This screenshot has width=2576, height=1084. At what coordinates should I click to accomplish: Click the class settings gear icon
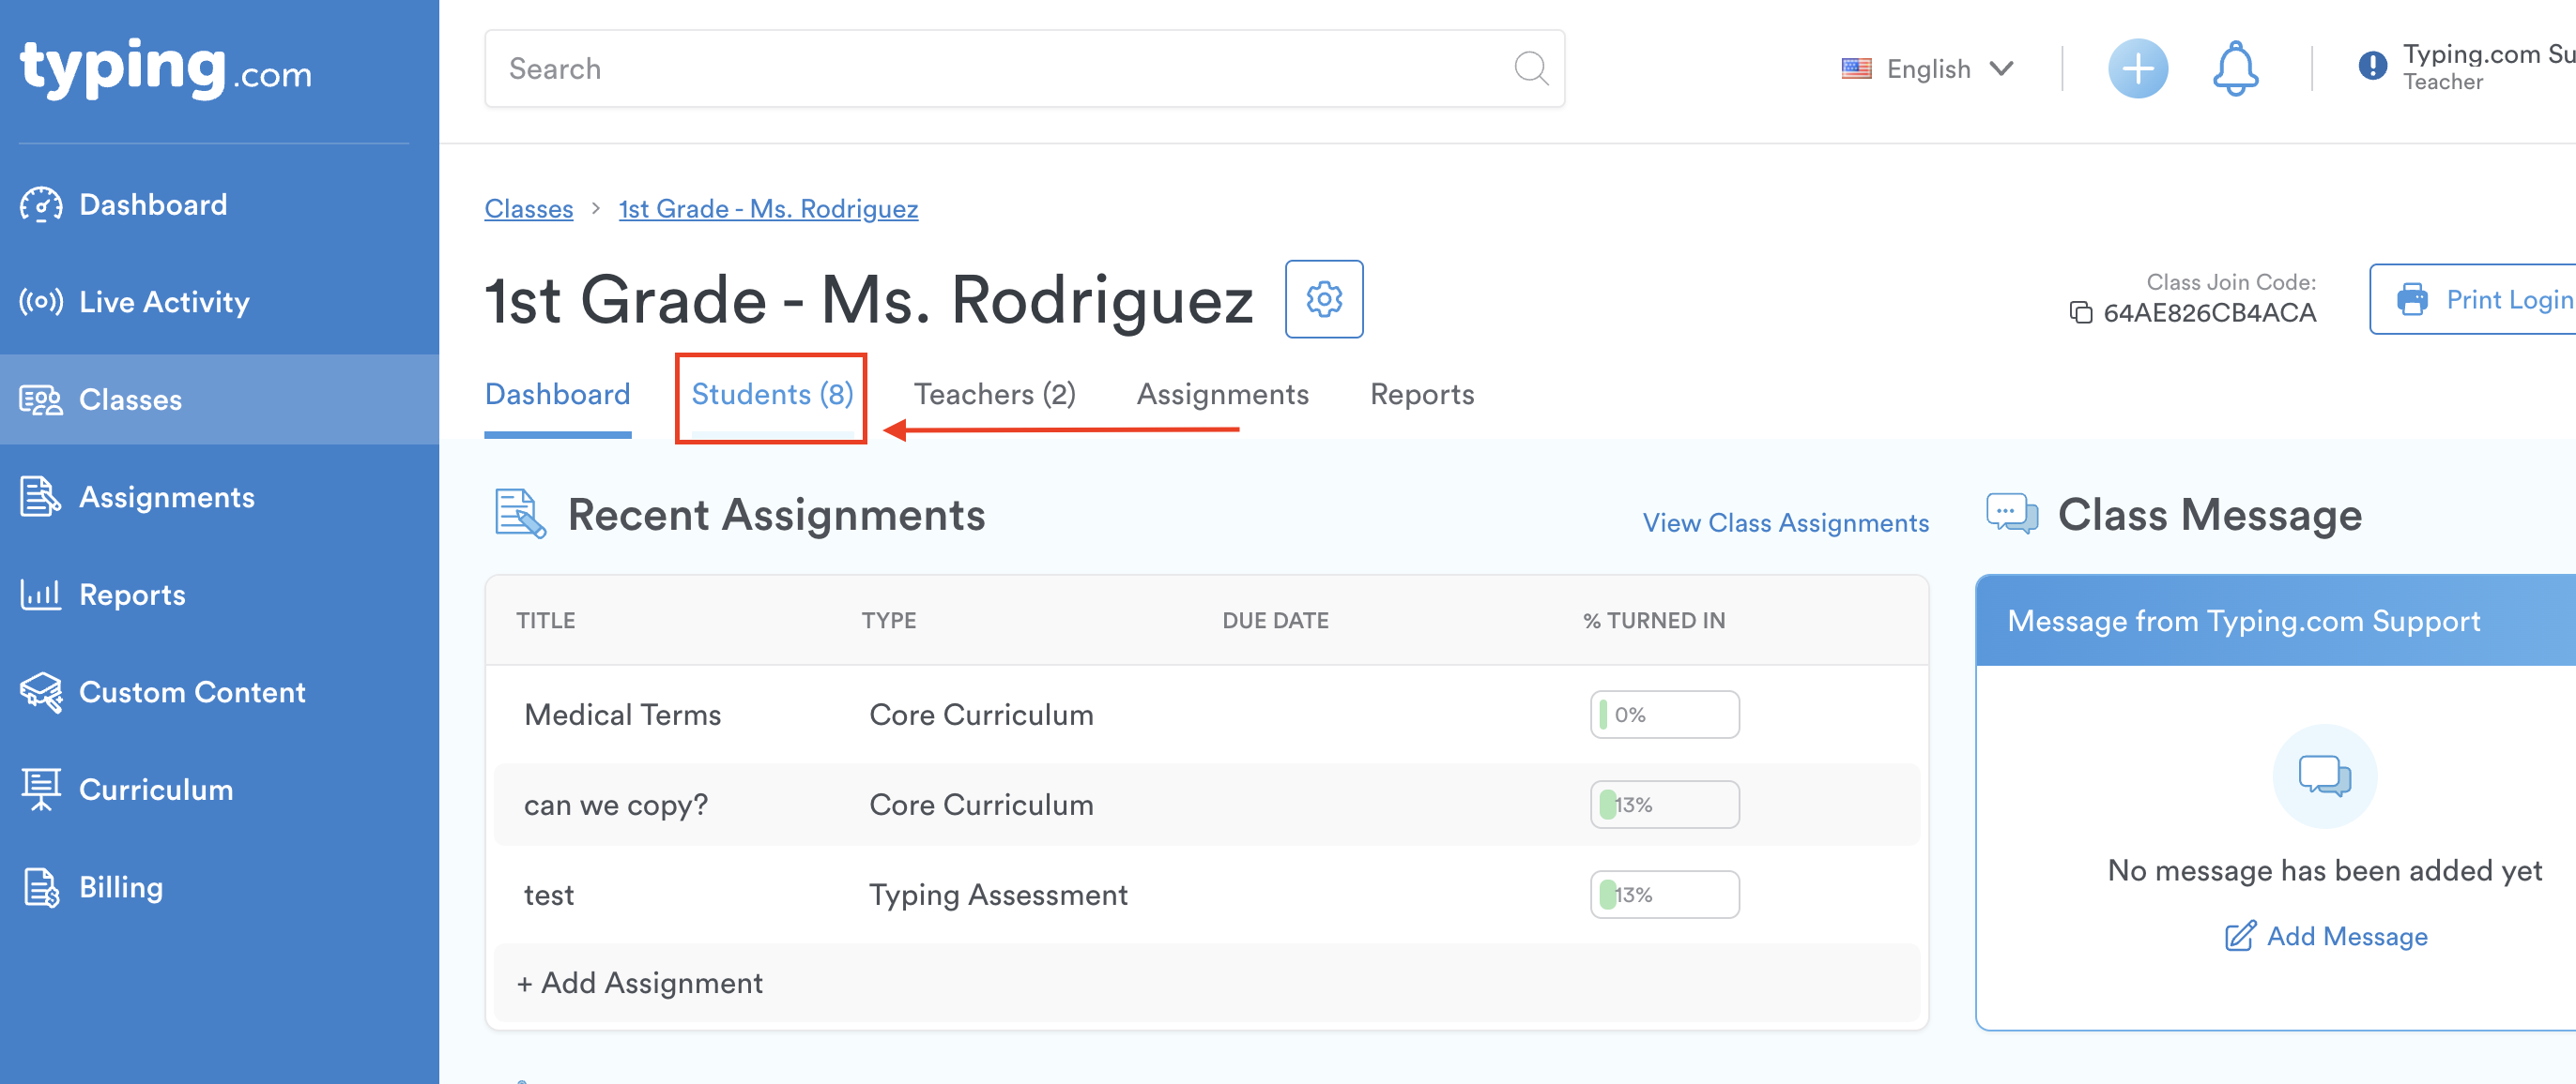click(x=1323, y=299)
